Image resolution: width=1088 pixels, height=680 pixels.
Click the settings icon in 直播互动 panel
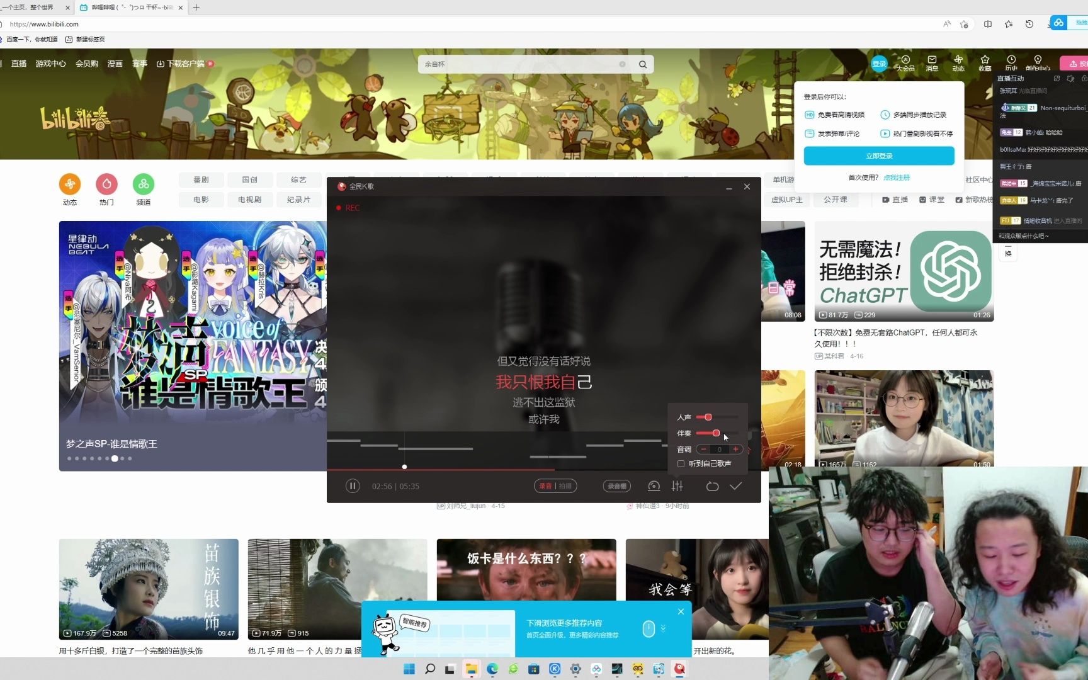click(1070, 79)
